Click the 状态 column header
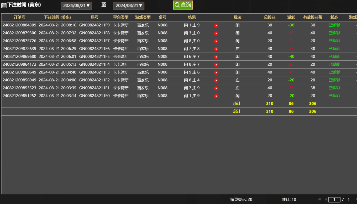The width and height of the screenshot is (357, 204). (x=334, y=17)
